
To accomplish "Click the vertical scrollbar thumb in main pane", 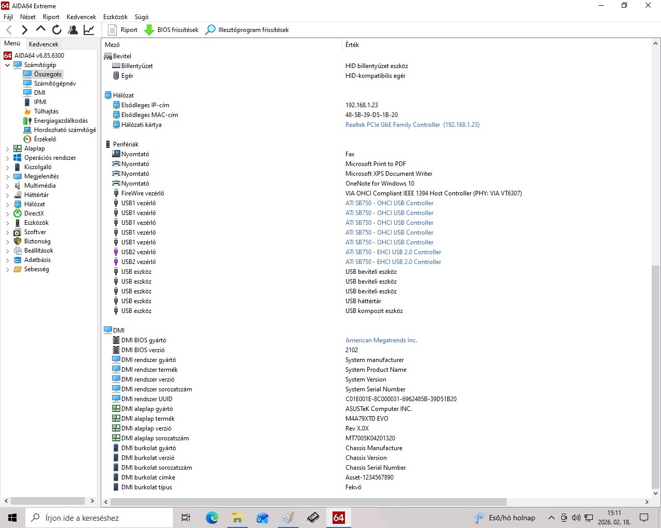I will click(655, 376).
